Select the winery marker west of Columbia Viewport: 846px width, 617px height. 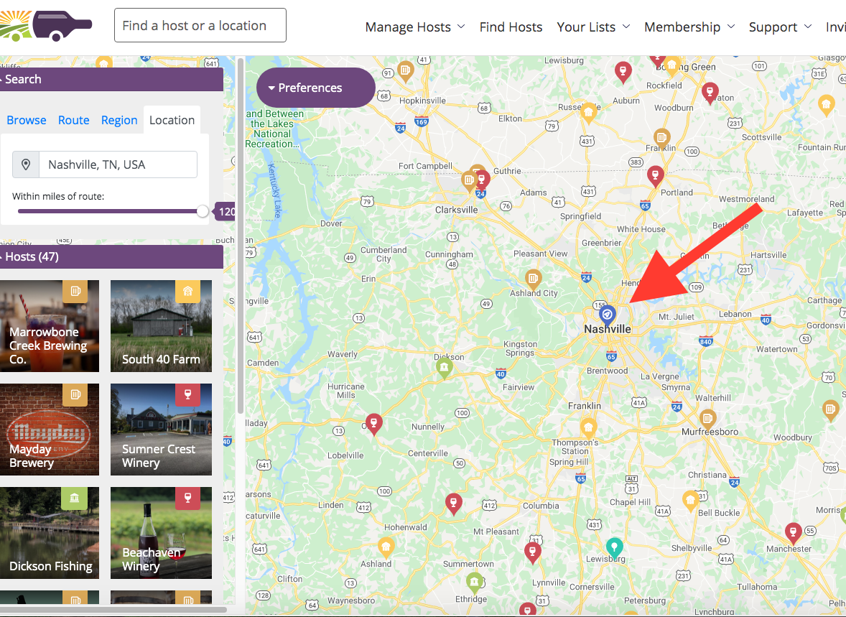[x=453, y=504]
